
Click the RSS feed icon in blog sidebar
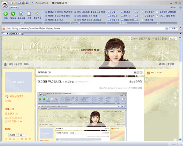click(149, 73)
